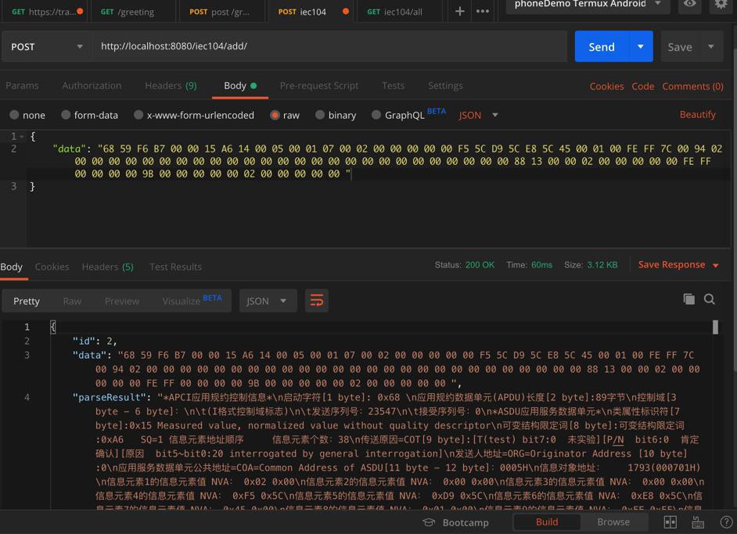Click Save Response button
Image resolution: width=737 pixels, height=534 pixels.
point(671,265)
